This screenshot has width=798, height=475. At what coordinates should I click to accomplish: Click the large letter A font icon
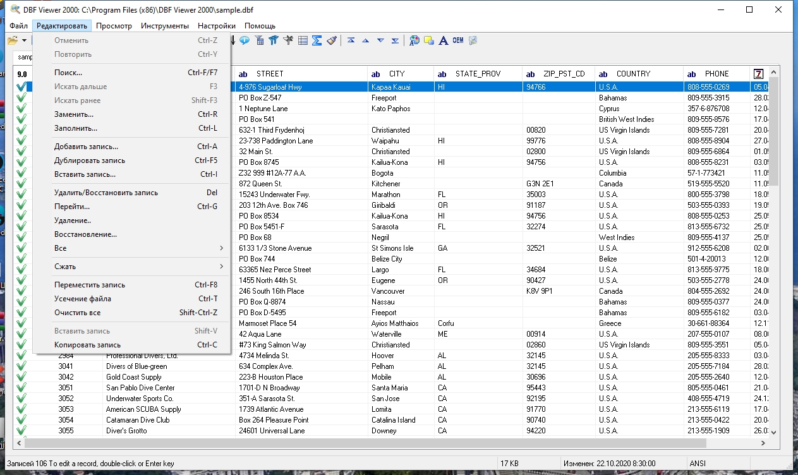coord(444,40)
